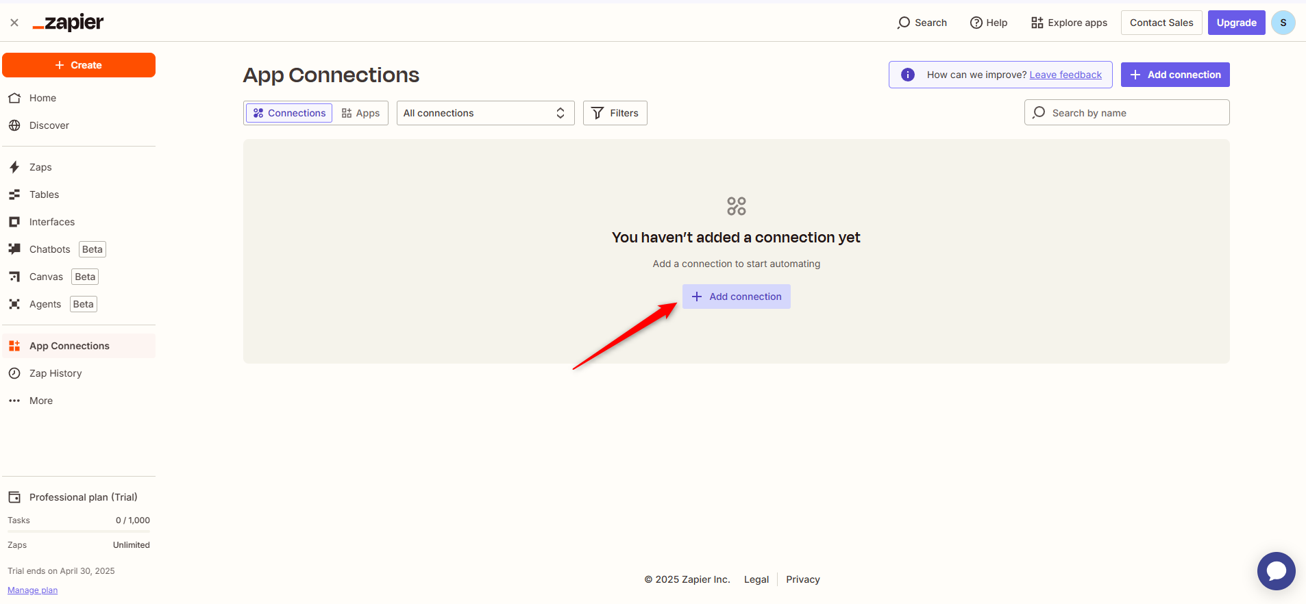
Task: Click the purple Upgrade button
Action: coord(1236,23)
